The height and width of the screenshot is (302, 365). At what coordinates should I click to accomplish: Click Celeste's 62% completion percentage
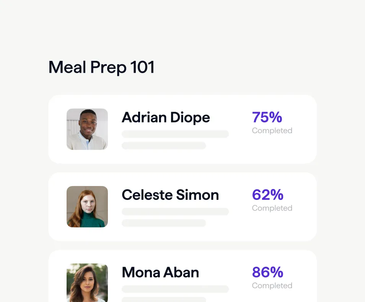click(x=267, y=195)
